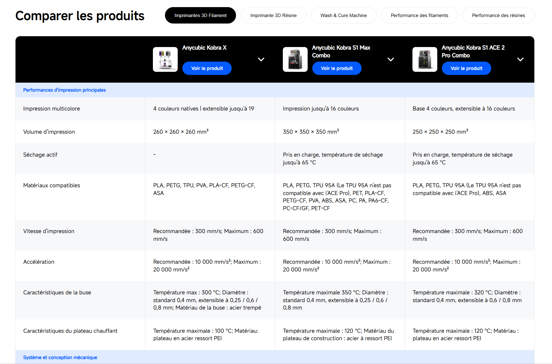Expand the Anycubic Kobra X product dropdown
The image size is (552, 364).
[x=261, y=59]
